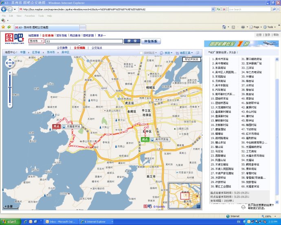Click the map zoom-in plus button

10,73
